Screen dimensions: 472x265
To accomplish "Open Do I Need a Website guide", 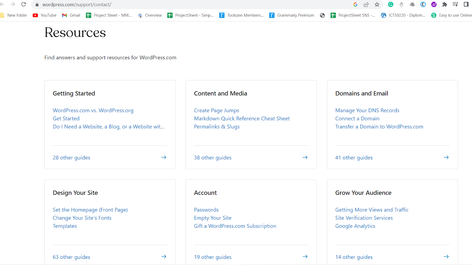I will [x=109, y=127].
